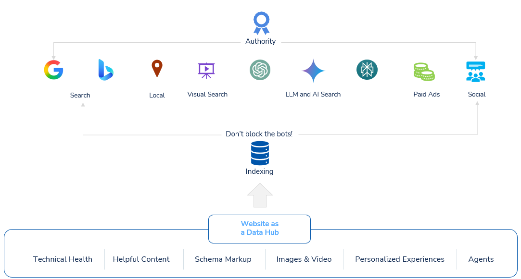The image size is (521, 279).
Task: Click the 'Helpful Content' item
Action: tap(141, 259)
